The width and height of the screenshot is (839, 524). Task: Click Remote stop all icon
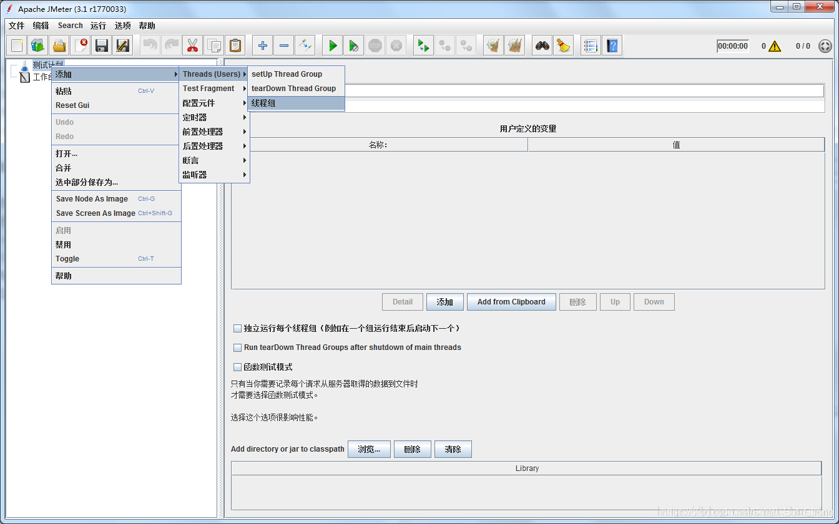445,46
